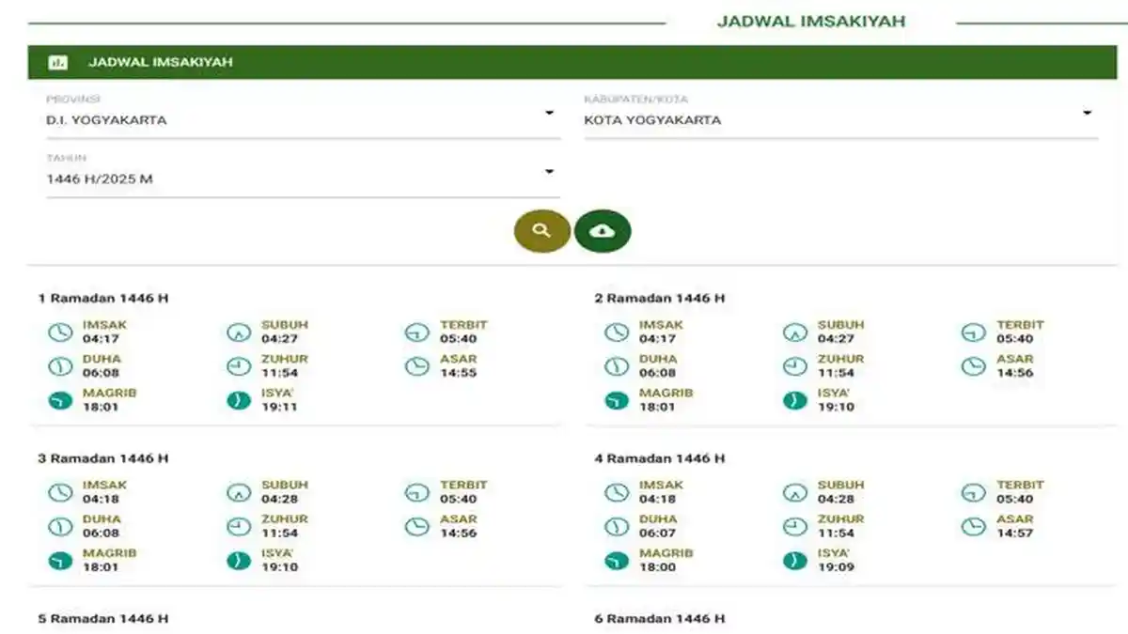Image resolution: width=1128 pixels, height=634 pixels.
Task: Click Imsak time 04:18 on 3 Ramadan
Action: click(101, 500)
